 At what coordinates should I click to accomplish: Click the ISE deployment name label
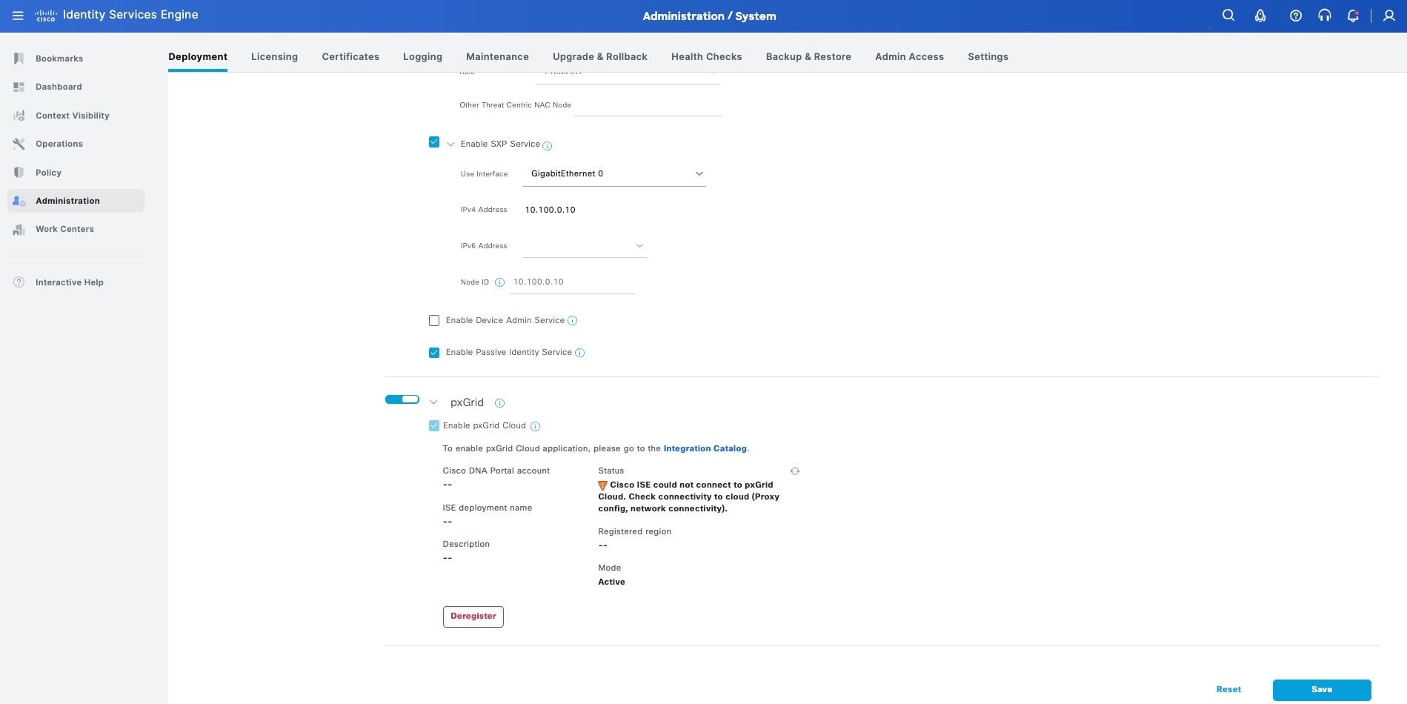(x=487, y=508)
